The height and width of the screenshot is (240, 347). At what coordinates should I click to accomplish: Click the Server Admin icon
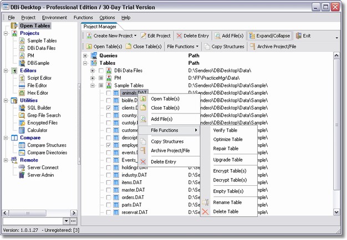pyautogui.click(x=22, y=175)
